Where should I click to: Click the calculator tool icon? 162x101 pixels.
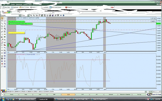click(2, 58)
